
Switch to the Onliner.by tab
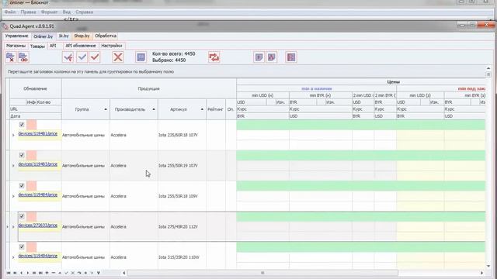(x=43, y=36)
